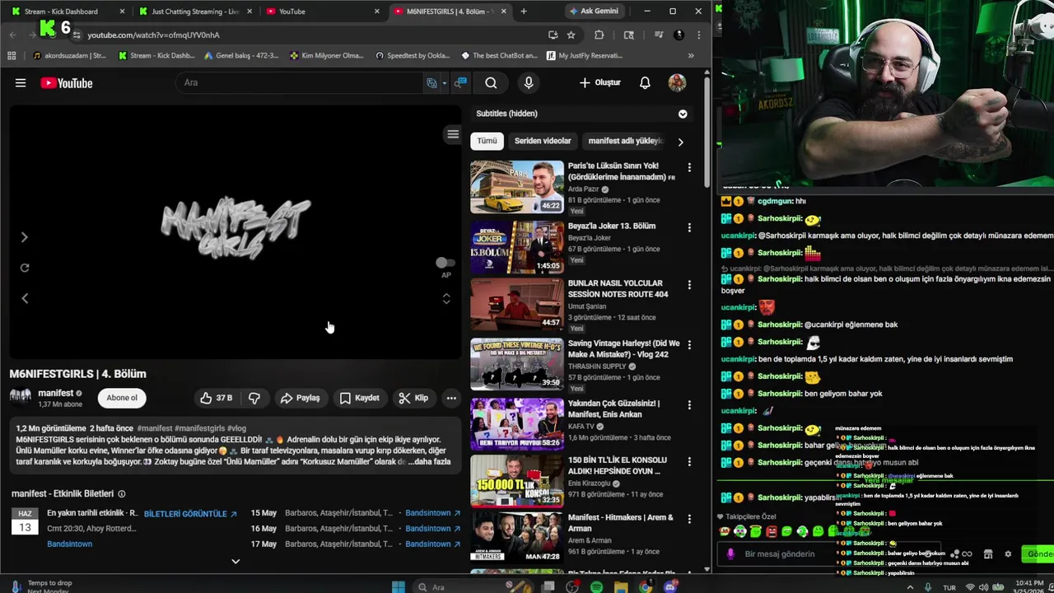Show hidden system tray icons
Viewport: 1054px width, 593px height.
[x=910, y=587]
